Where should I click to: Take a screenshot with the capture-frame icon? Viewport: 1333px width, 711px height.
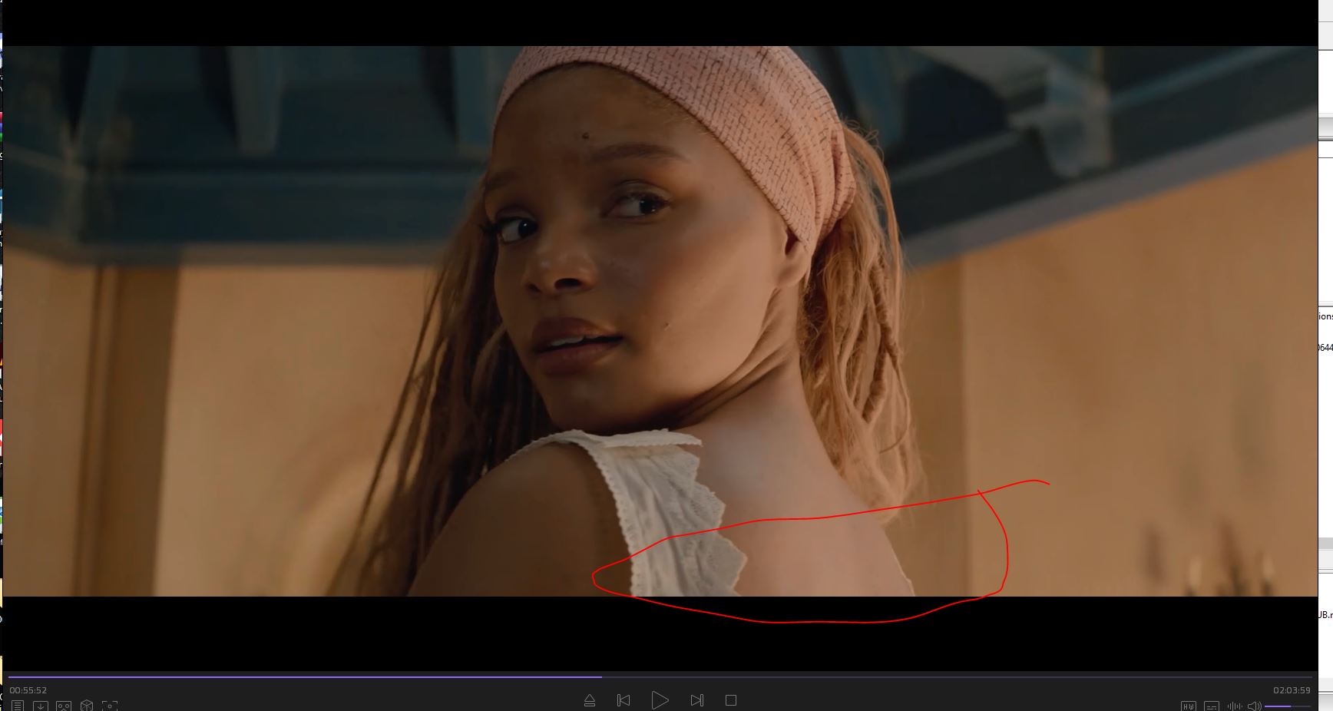point(110,706)
